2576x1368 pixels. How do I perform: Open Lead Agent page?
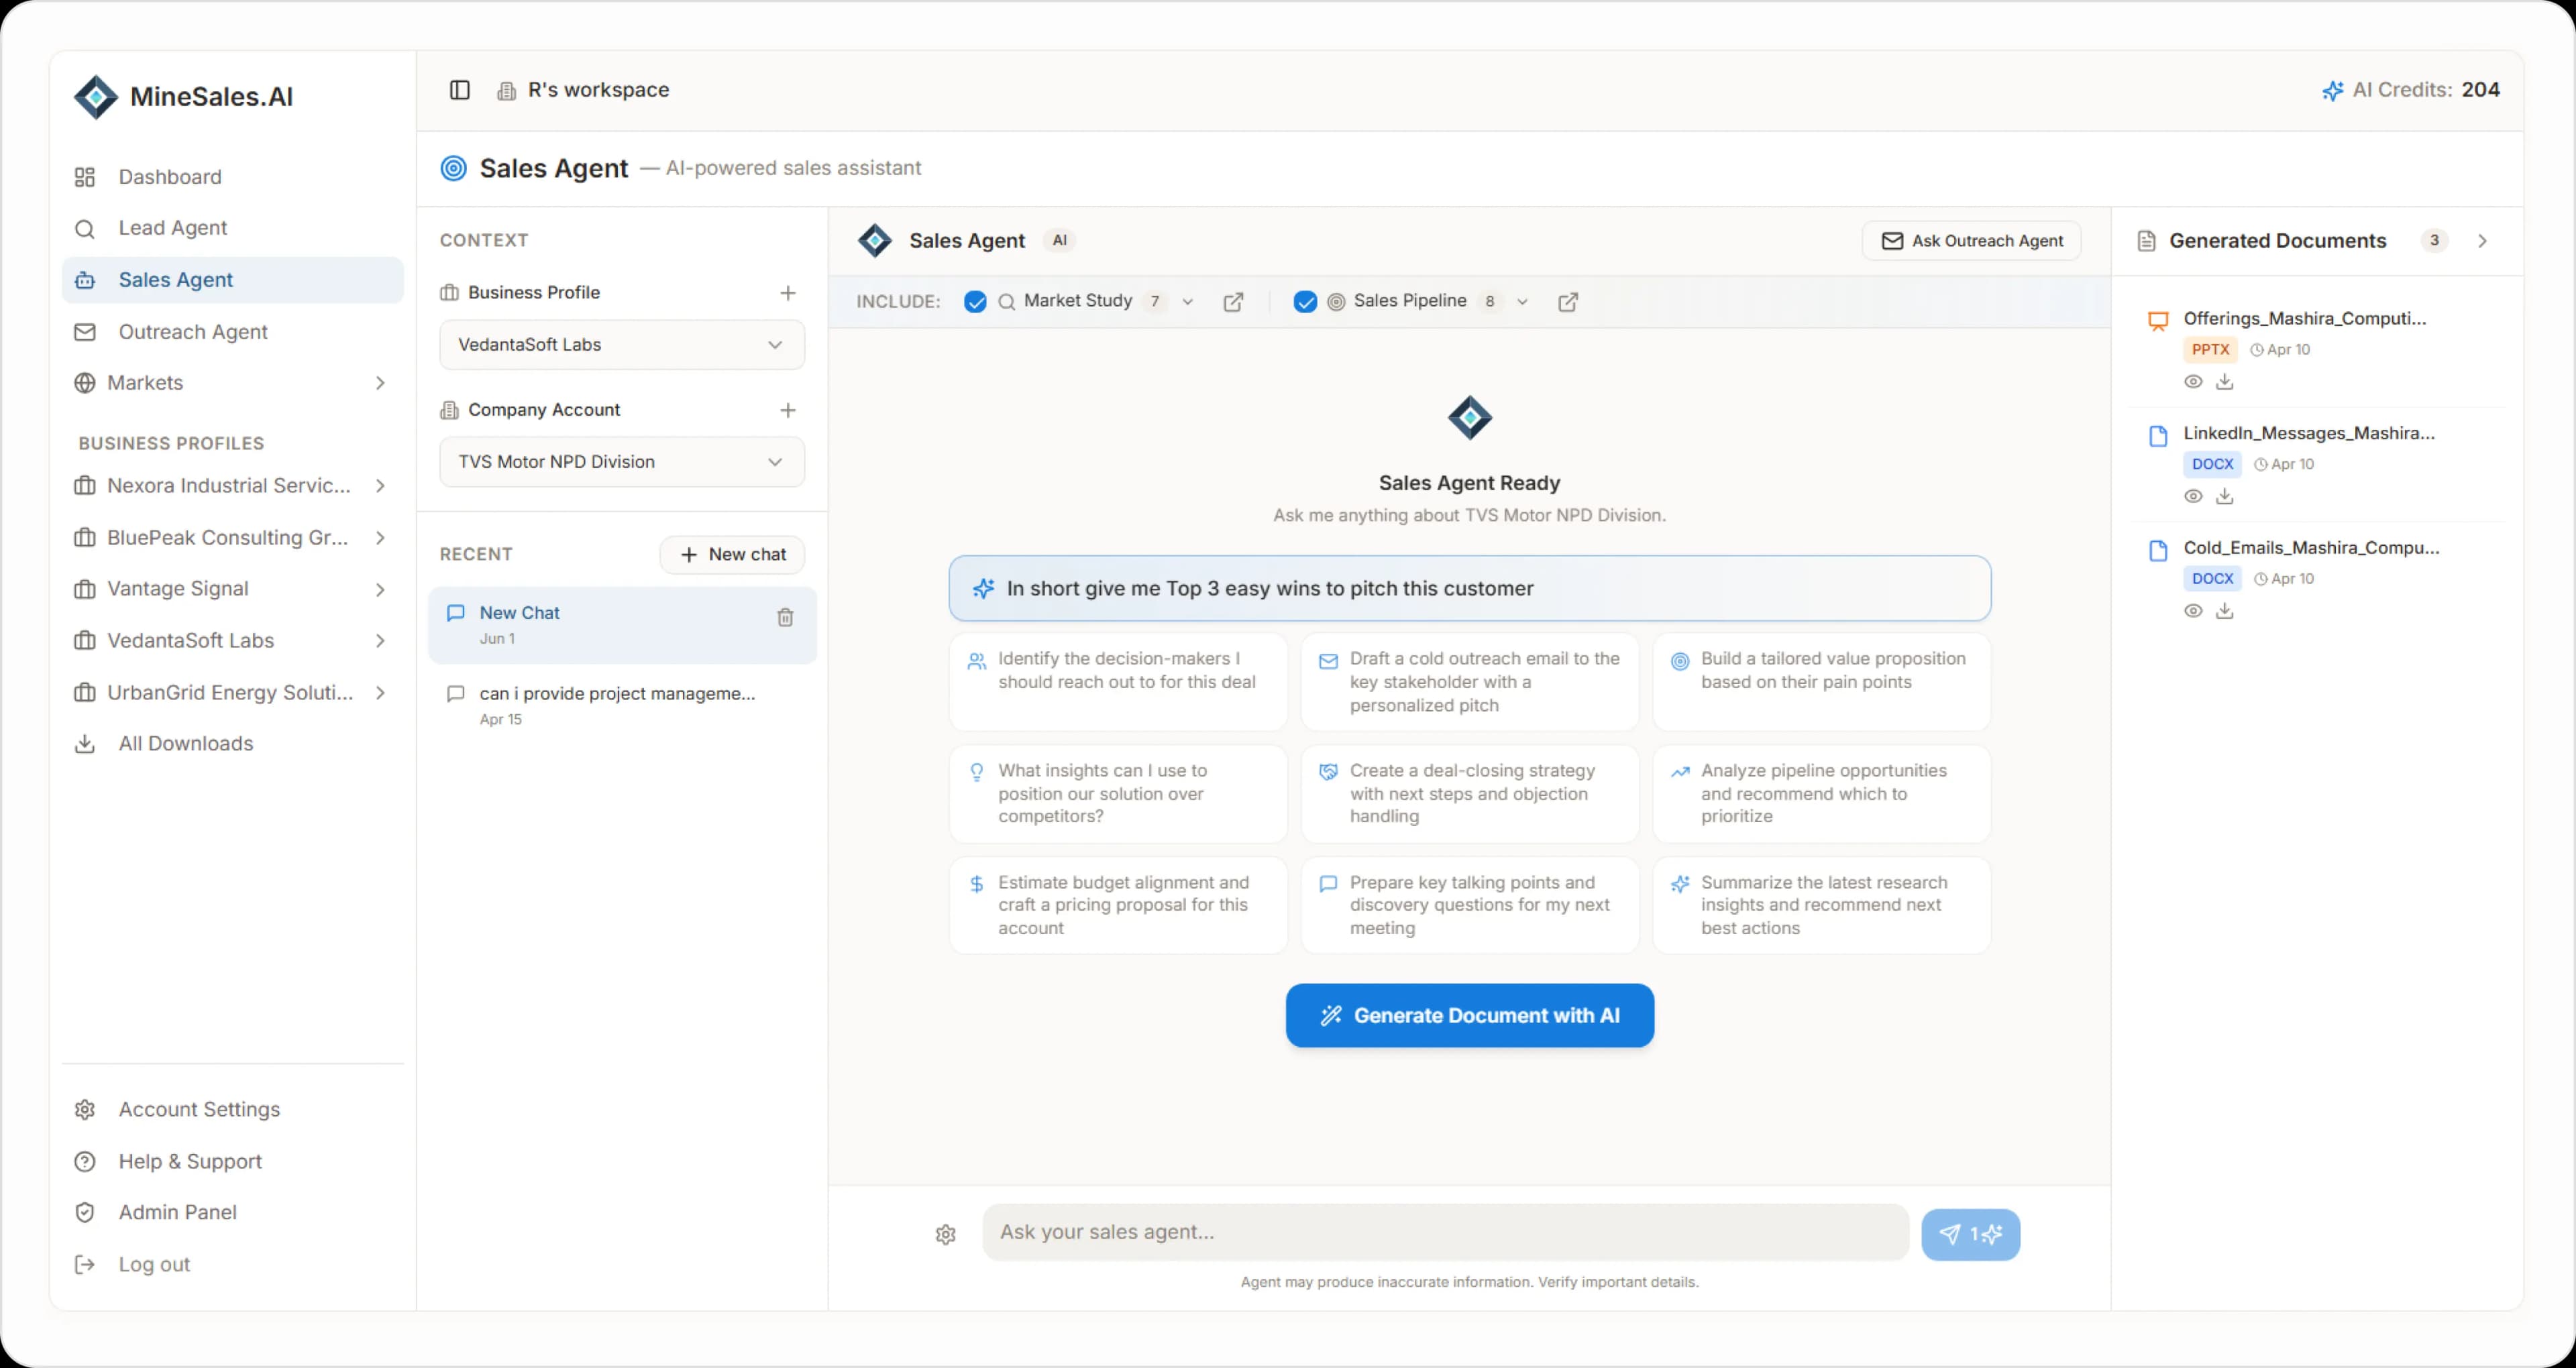tap(233, 228)
